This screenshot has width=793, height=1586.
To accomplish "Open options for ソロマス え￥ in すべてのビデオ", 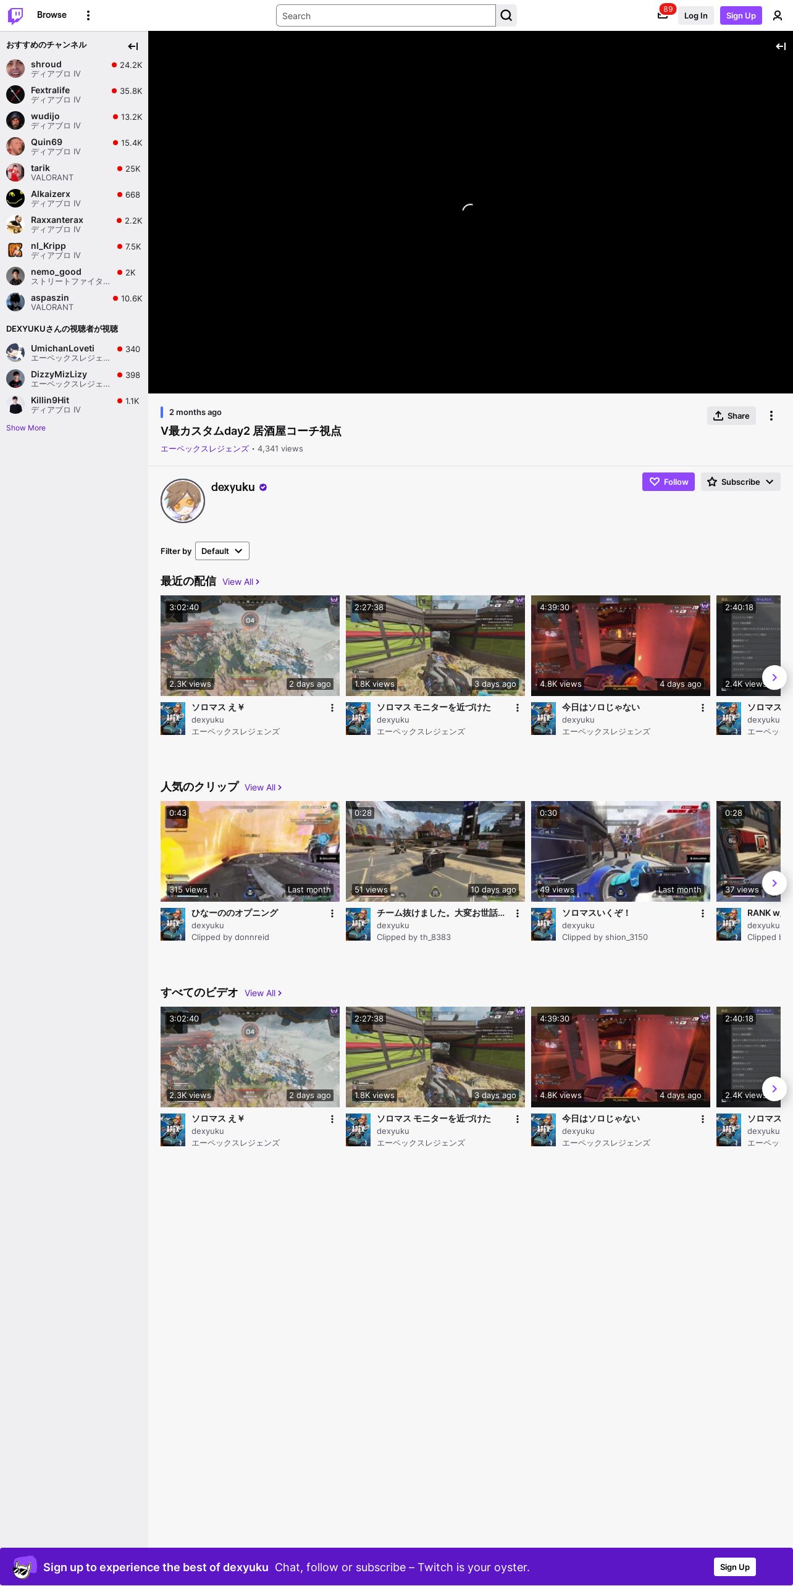I will (x=332, y=1119).
